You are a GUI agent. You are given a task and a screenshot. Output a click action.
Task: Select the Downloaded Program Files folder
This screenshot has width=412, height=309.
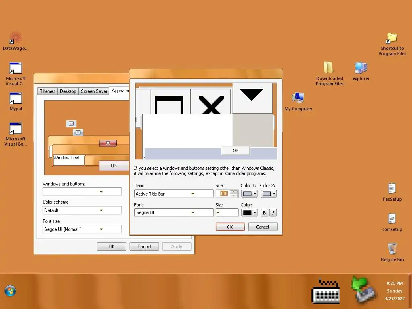coord(330,74)
